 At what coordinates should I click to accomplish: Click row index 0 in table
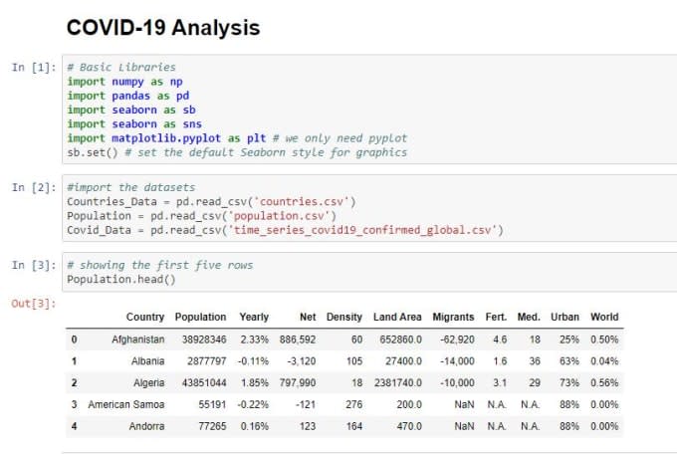(75, 340)
